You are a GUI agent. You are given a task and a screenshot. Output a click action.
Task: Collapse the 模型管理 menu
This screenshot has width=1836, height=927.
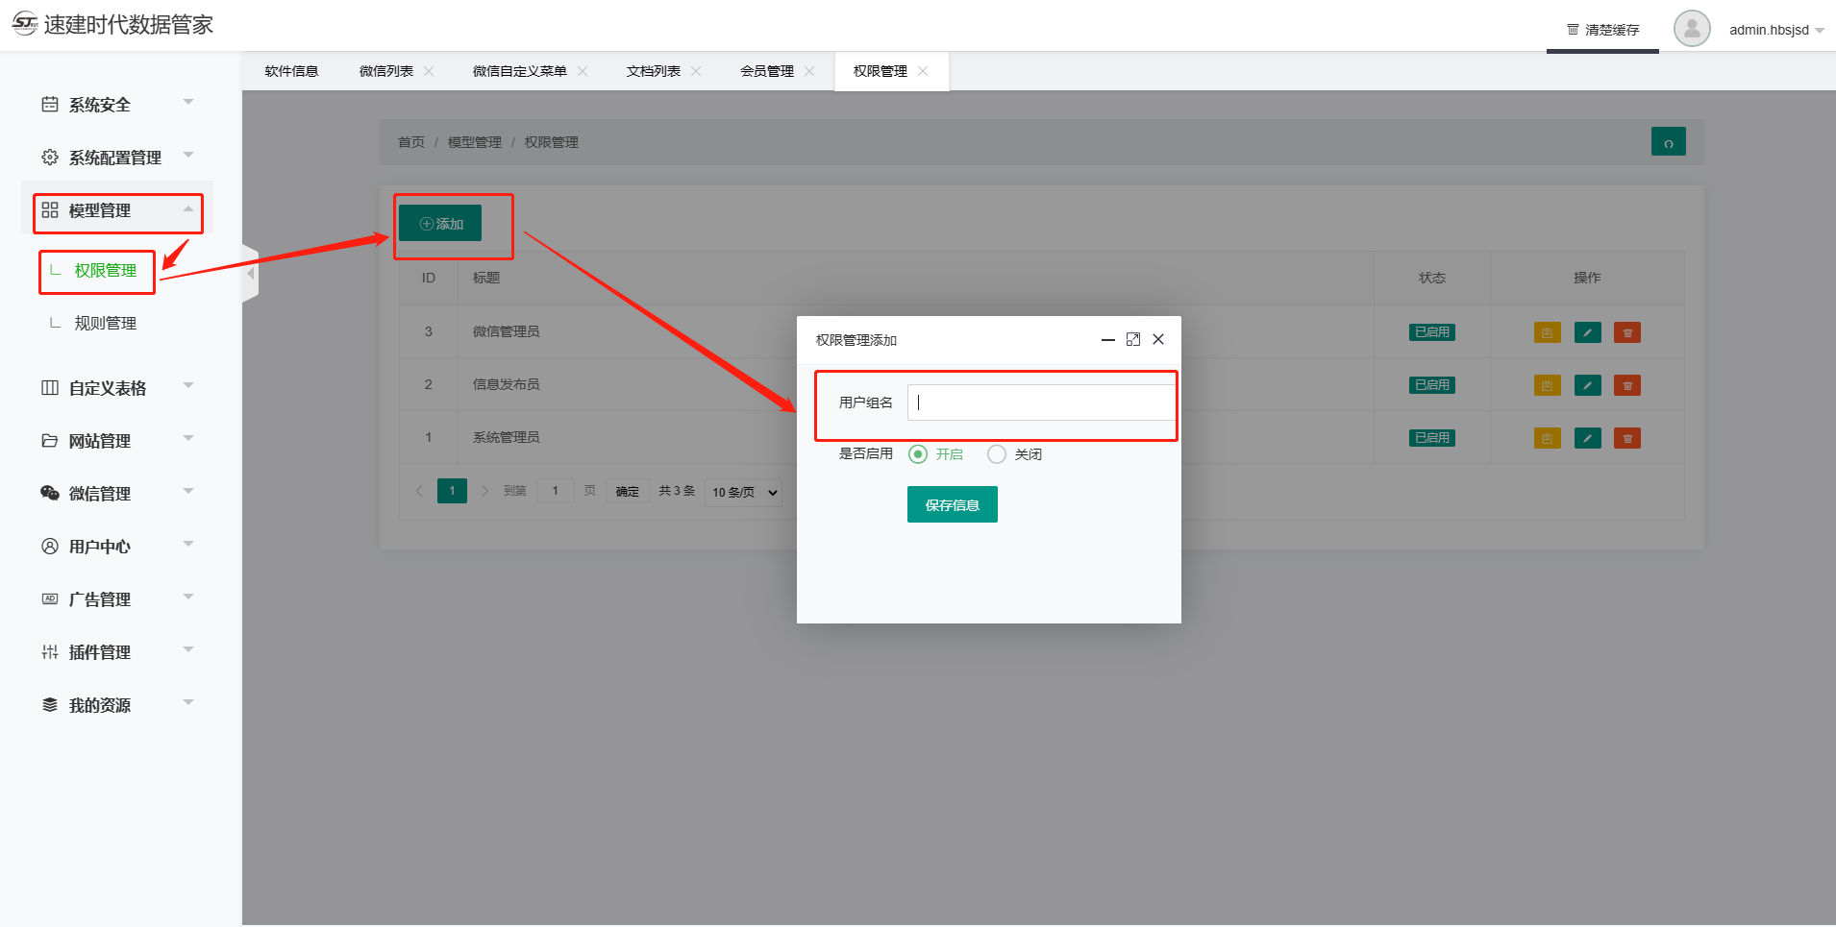pyautogui.click(x=188, y=208)
